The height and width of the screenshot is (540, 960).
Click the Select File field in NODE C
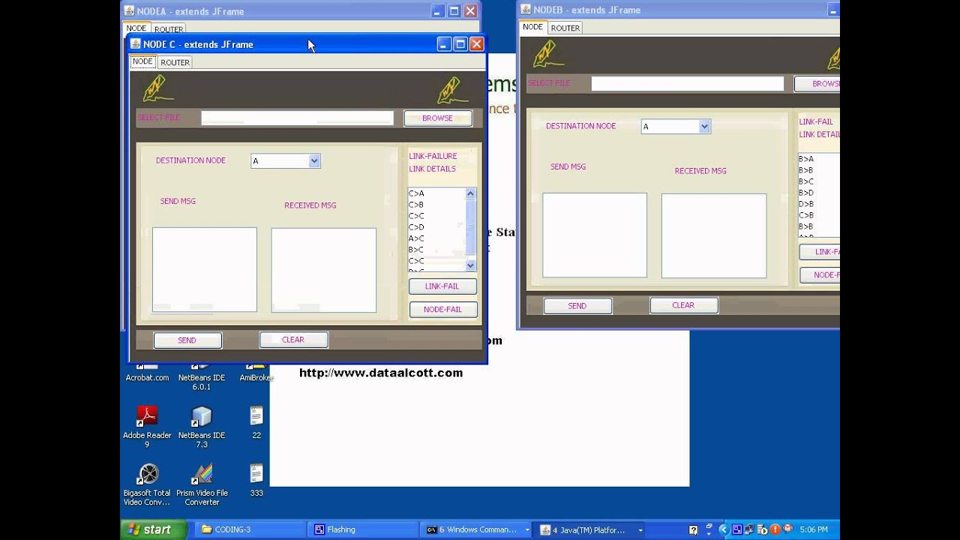click(297, 118)
